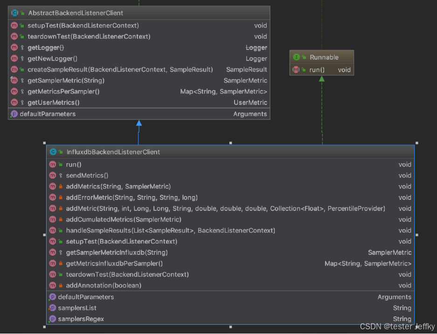Screen dimensions: 437x334
Task: Select the addAnnotation(boolean) method
Action: pos(230,285)
